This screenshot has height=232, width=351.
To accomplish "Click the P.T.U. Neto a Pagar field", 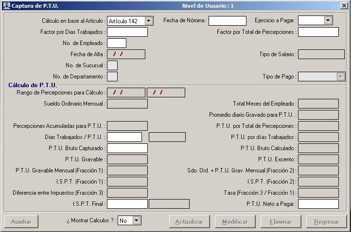I will pyautogui.click(x=318, y=204).
